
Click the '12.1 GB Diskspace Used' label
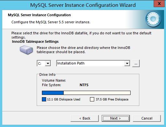(64, 99)
